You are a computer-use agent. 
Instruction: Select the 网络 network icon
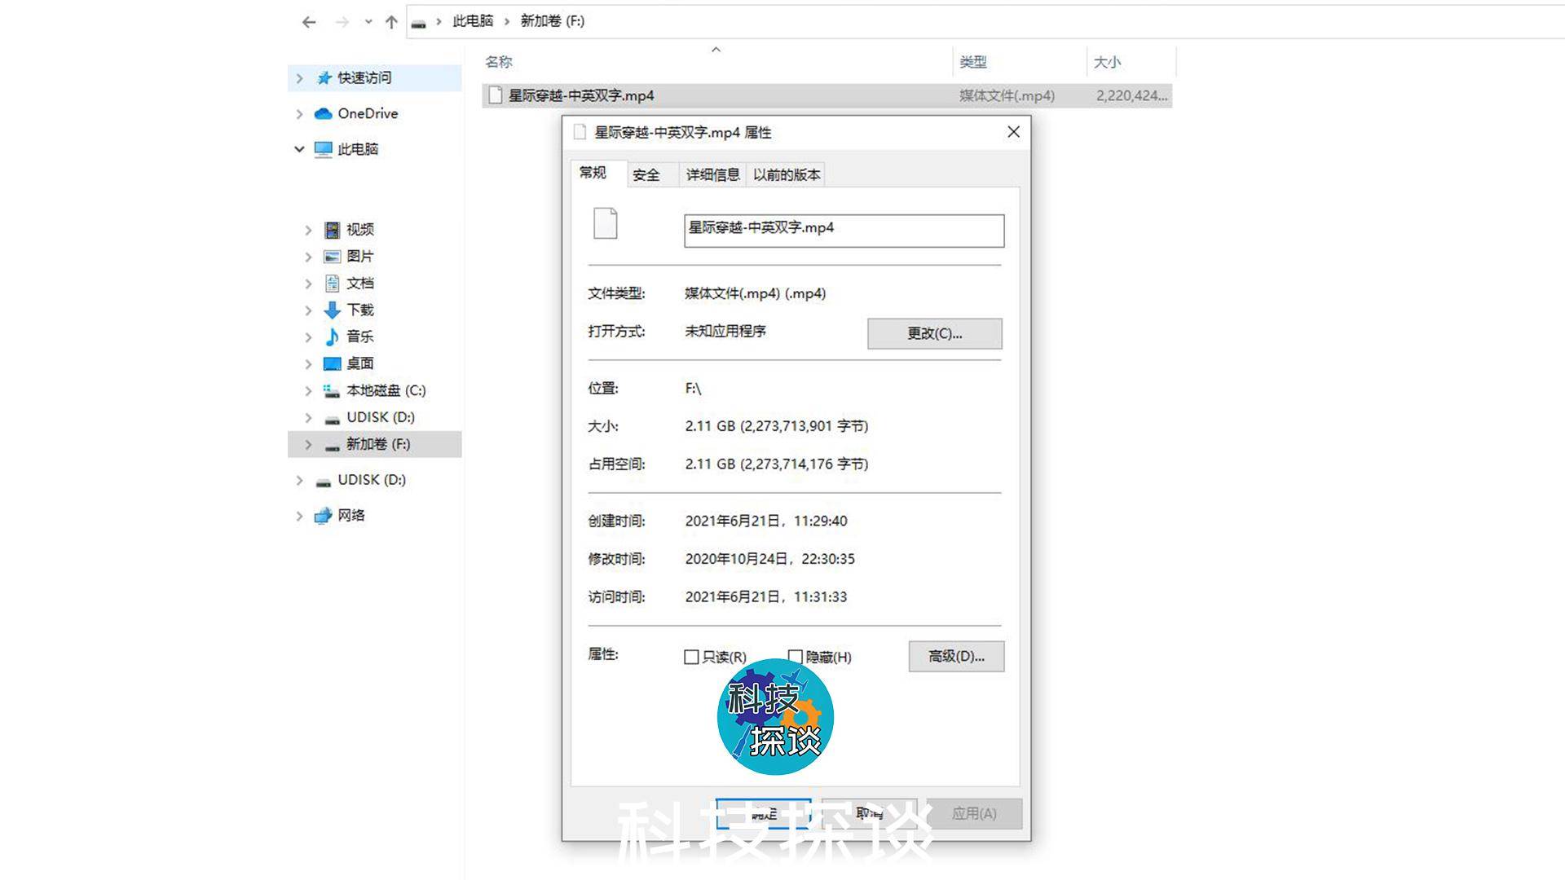coord(324,515)
